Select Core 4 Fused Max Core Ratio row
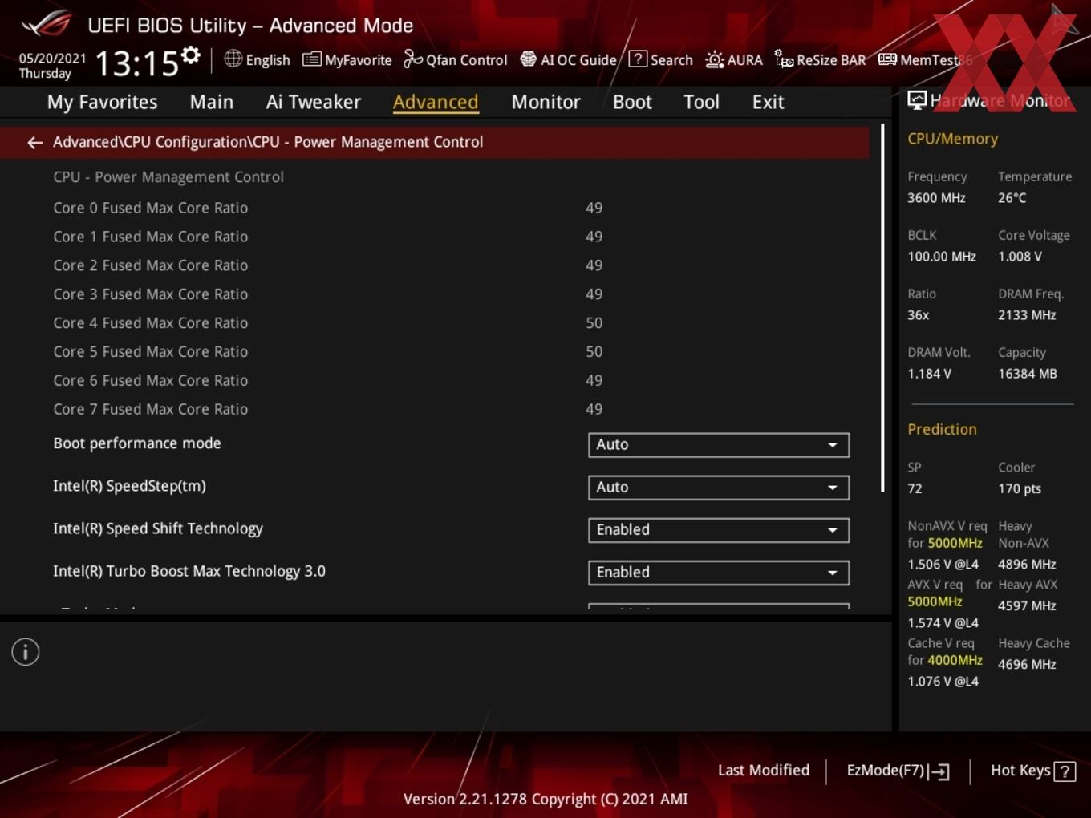The width and height of the screenshot is (1091, 818). [433, 323]
